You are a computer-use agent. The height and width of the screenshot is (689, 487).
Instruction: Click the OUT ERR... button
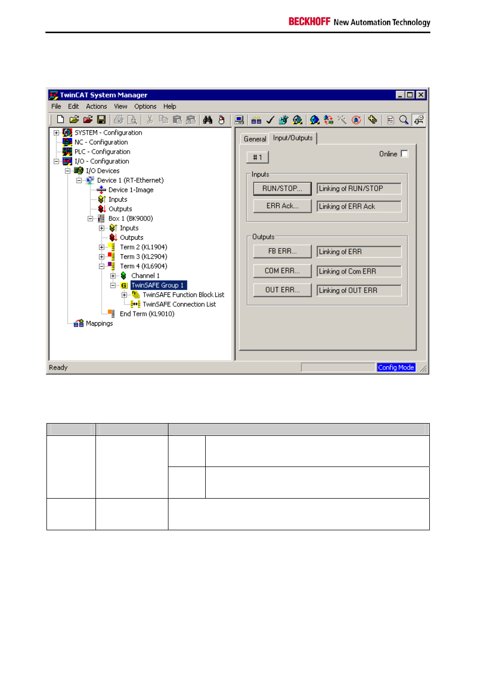pos(282,289)
